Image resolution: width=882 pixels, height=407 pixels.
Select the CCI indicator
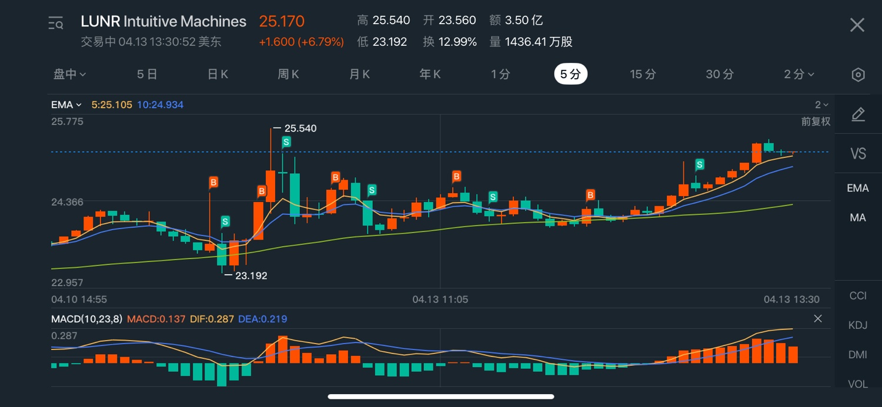(x=857, y=295)
